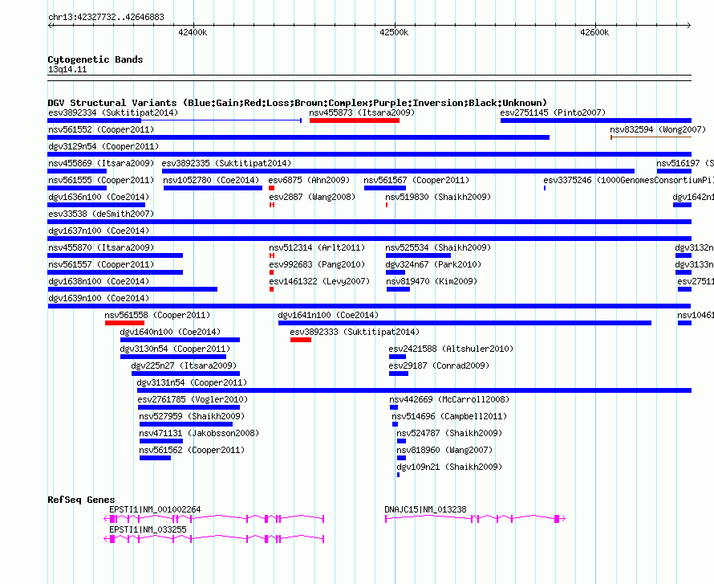Select the red nsv455873 loss bar
The width and height of the screenshot is (714, 584).
(355, 120)
